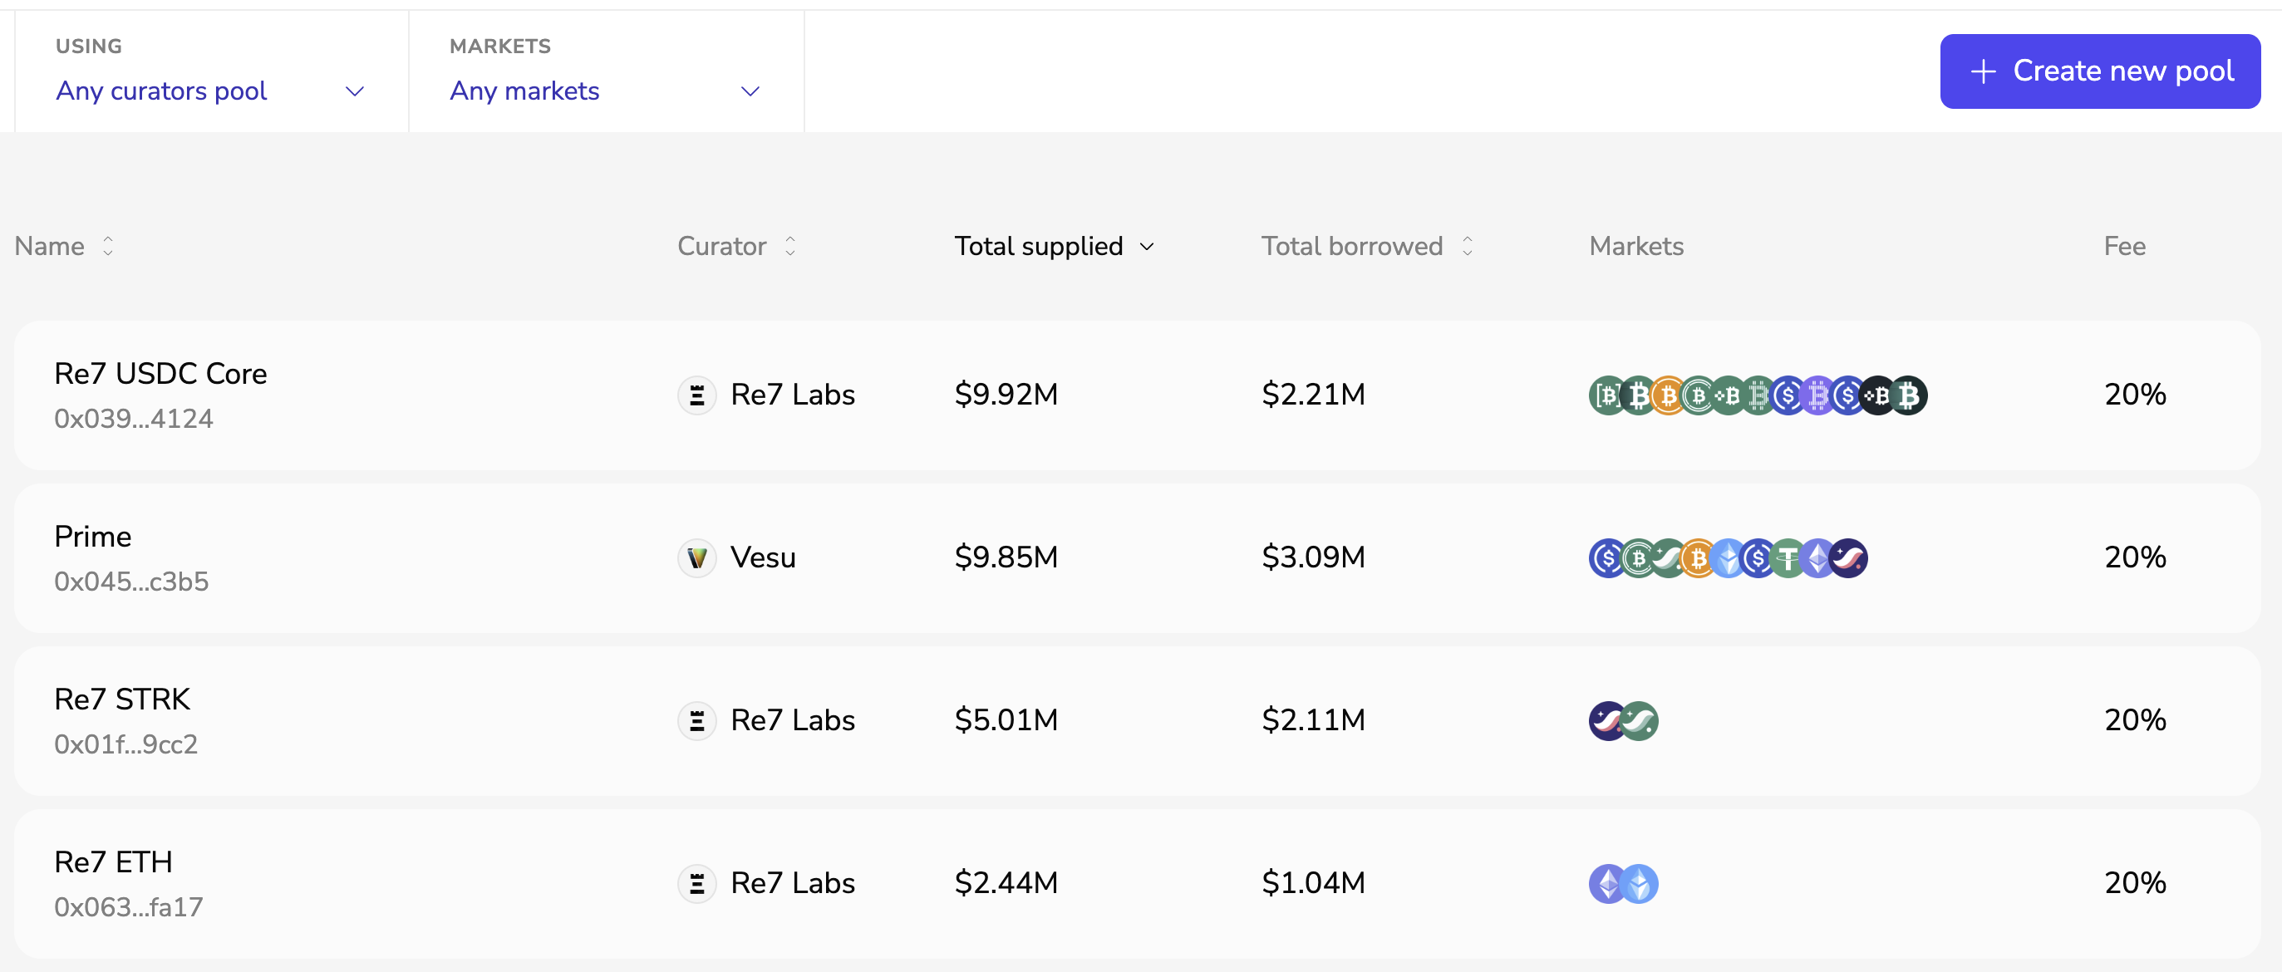
Task: Click the Create new pool button
Action: point(2099,71)
